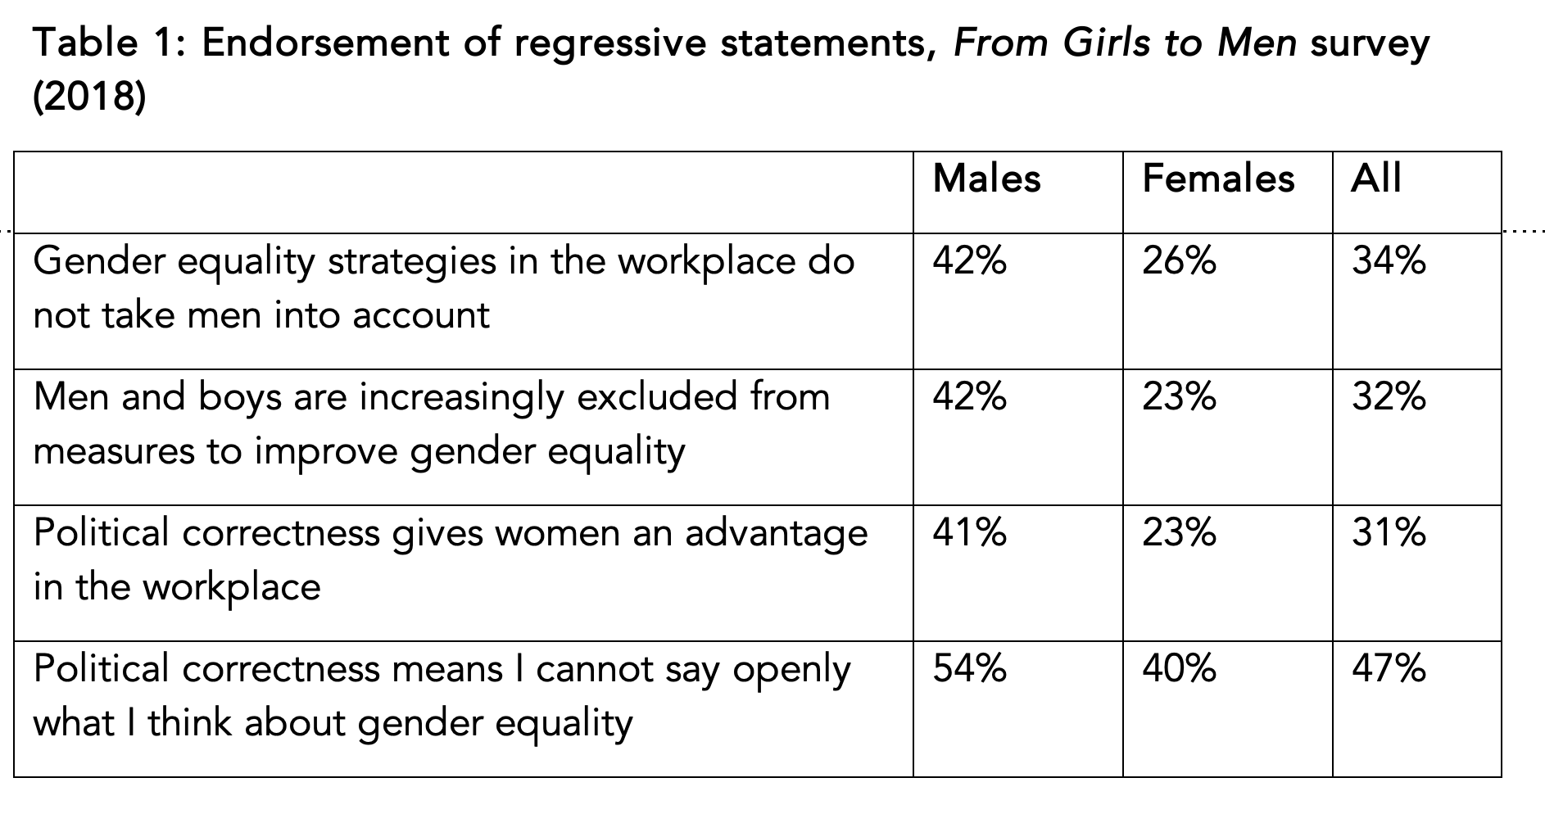
Task: Select the All 32% cell
Action: (1389, 398)
